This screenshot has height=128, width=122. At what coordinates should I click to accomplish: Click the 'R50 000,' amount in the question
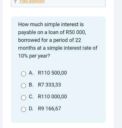(x=76, y=32)
